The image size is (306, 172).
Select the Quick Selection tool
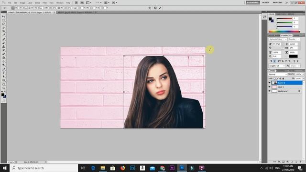click(4, 28)
